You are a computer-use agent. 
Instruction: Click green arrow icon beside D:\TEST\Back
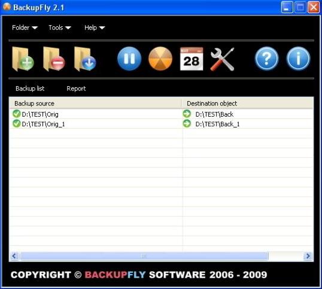pyautogui.click(x=187, y=114)
